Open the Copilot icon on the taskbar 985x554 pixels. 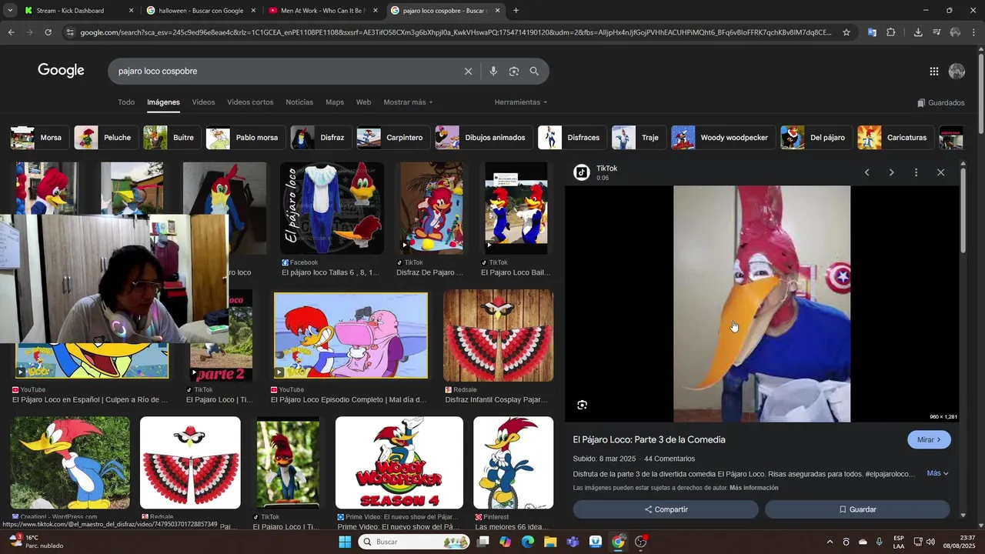[x=505, y=542]
